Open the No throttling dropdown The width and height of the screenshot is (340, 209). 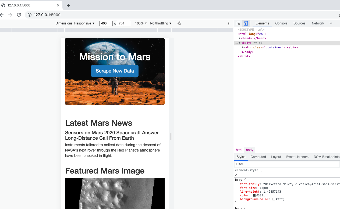[161, 23]
